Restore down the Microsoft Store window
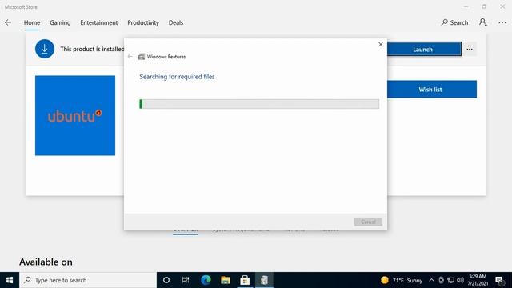512x288 pixels. [x=484, y=6]
